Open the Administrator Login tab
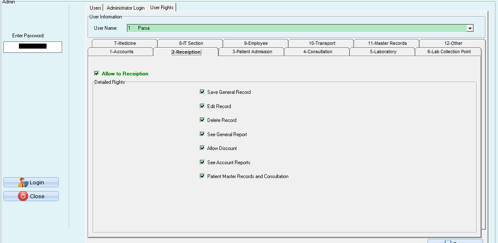Image resolution: width=498 pixels, height=243 pixels. click(125, 8)
